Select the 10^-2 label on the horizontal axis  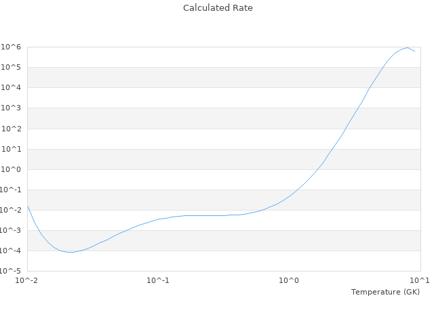[27, 280]
